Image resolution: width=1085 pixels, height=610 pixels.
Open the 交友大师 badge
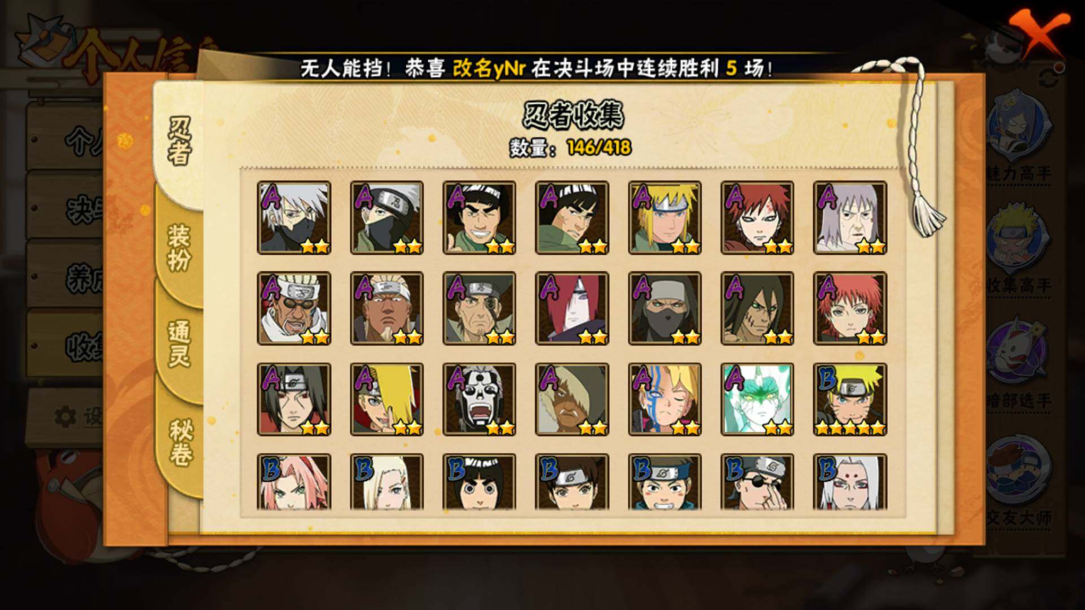point(1019,480)
